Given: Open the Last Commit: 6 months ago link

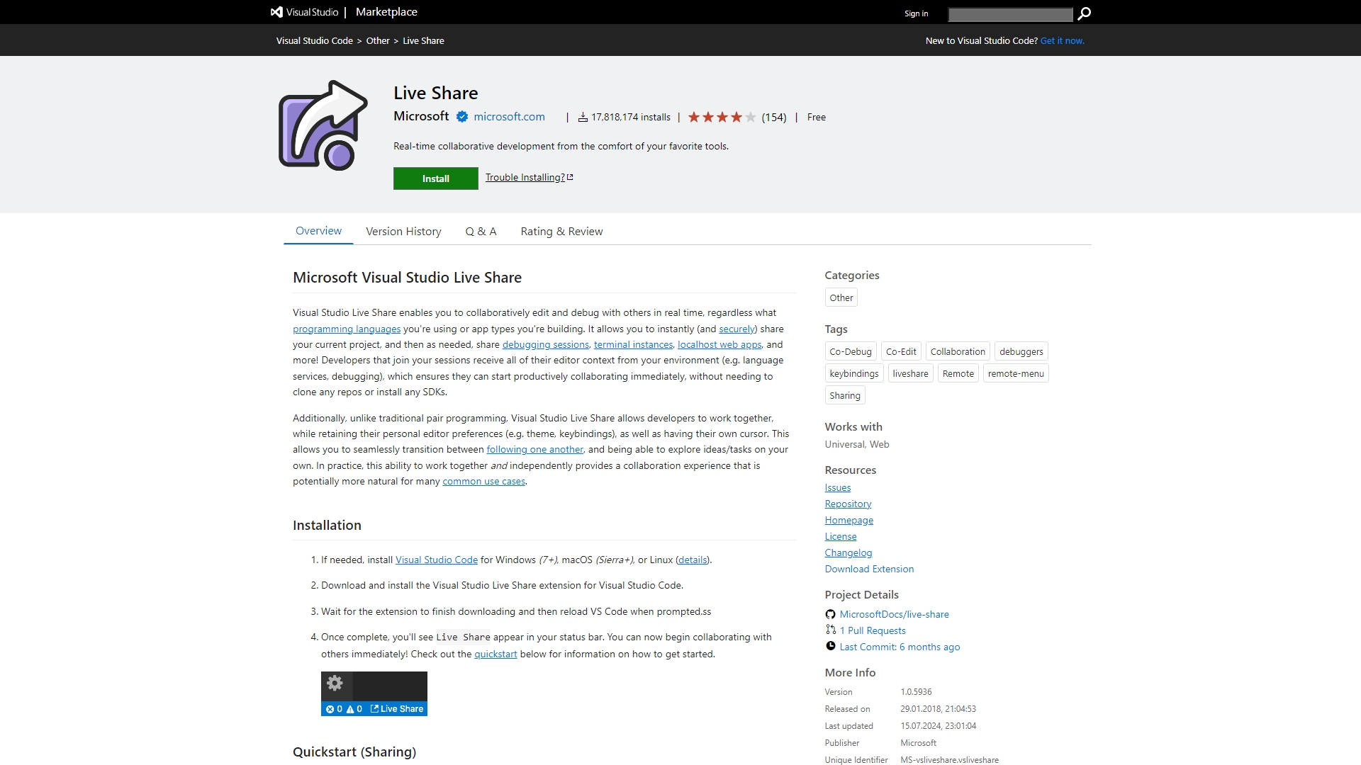Looking at the screenshot, I should (x=900, y=647).
